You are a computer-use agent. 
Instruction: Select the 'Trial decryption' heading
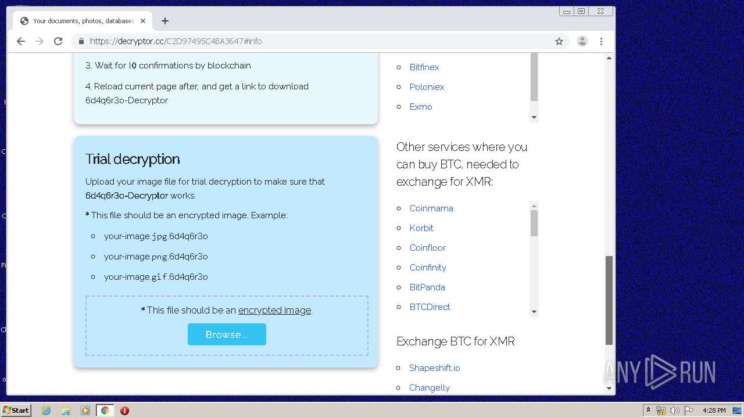click(133, 159)
